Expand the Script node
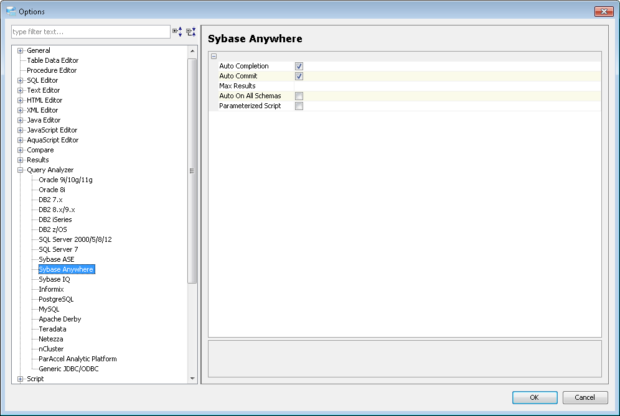 (20, 379)
